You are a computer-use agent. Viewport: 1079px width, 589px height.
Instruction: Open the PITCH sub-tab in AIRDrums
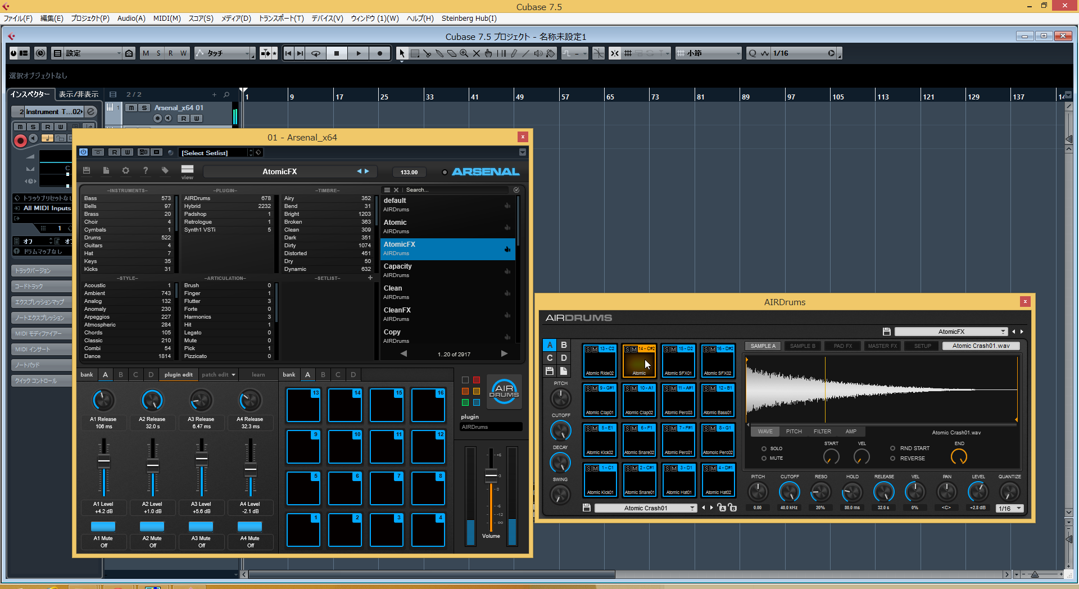click(794, 432)
